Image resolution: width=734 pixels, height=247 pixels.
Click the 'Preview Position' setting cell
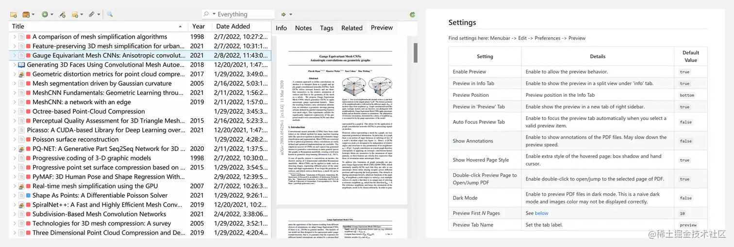[x=485, y=95]
